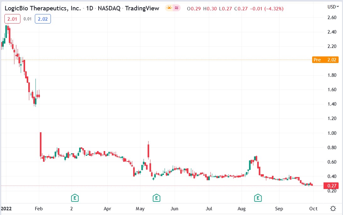Viewport: 343px width, 215px height.
Task: Click the "2022" label on time axis
Action: pos(7,209)
